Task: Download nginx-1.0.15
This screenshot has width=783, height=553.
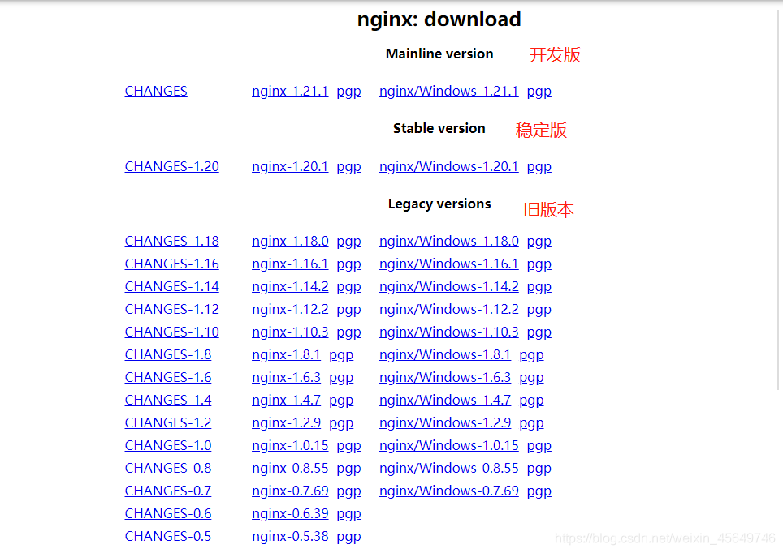Action: (290, 445)
